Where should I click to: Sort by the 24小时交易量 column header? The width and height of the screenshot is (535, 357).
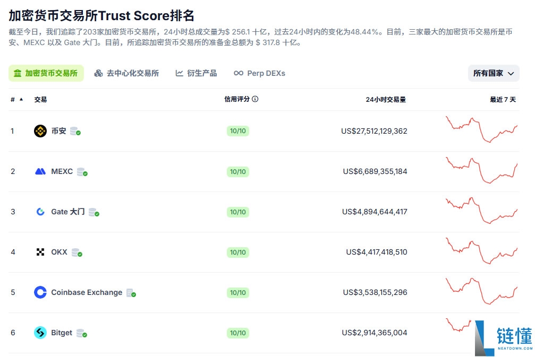click(x=386, y=100)
